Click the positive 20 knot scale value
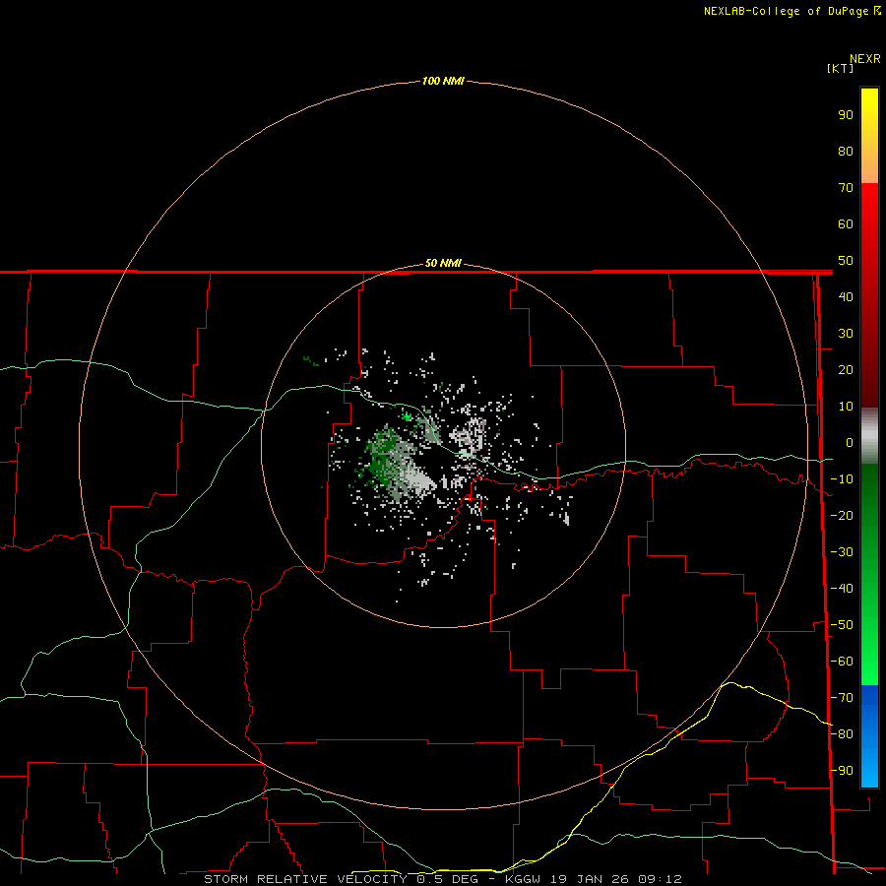886x886 pixels. pos(846,369)
